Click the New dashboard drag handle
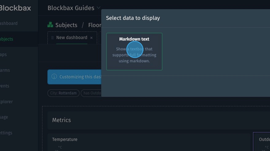The image size is (270, 151). (52, 38)
